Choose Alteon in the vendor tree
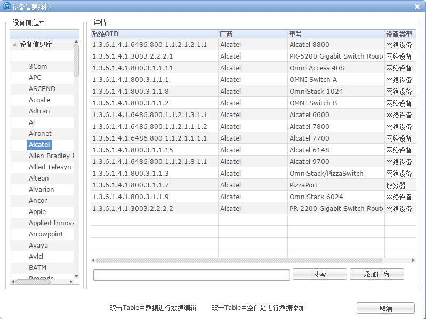The height and width of the screenshot is (319, 426). pos(39,178)
